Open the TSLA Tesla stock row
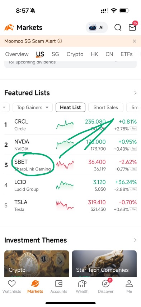Screen dimensions: 141x307 [70, 206]
